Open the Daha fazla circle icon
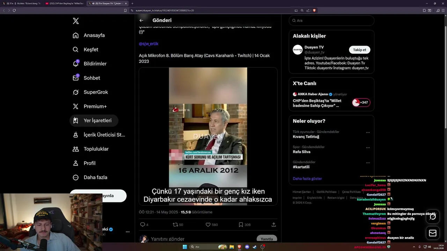 tap(75, 177)
